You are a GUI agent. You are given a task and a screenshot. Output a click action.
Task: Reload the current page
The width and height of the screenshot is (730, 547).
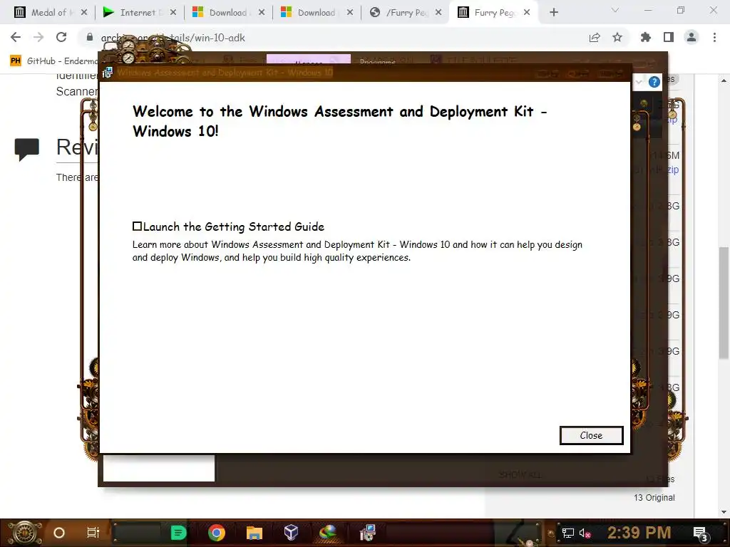61,38
